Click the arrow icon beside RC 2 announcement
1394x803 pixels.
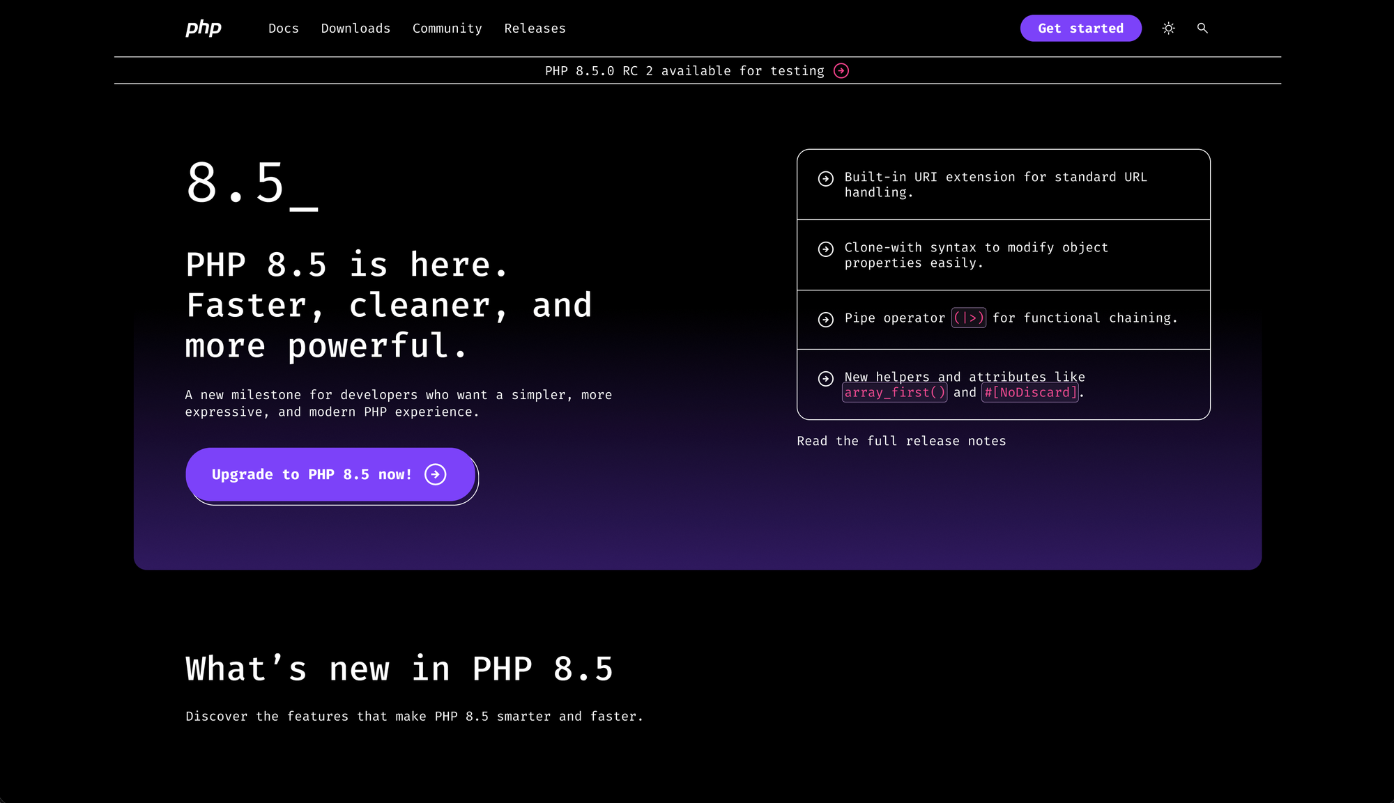(x=841, y=71)
